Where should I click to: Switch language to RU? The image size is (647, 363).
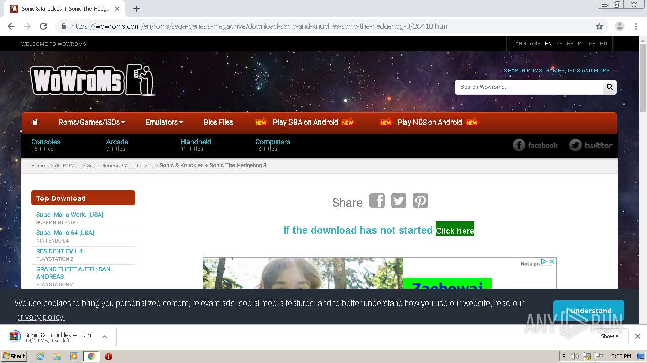pyautogui.click(x=604, y=44)
